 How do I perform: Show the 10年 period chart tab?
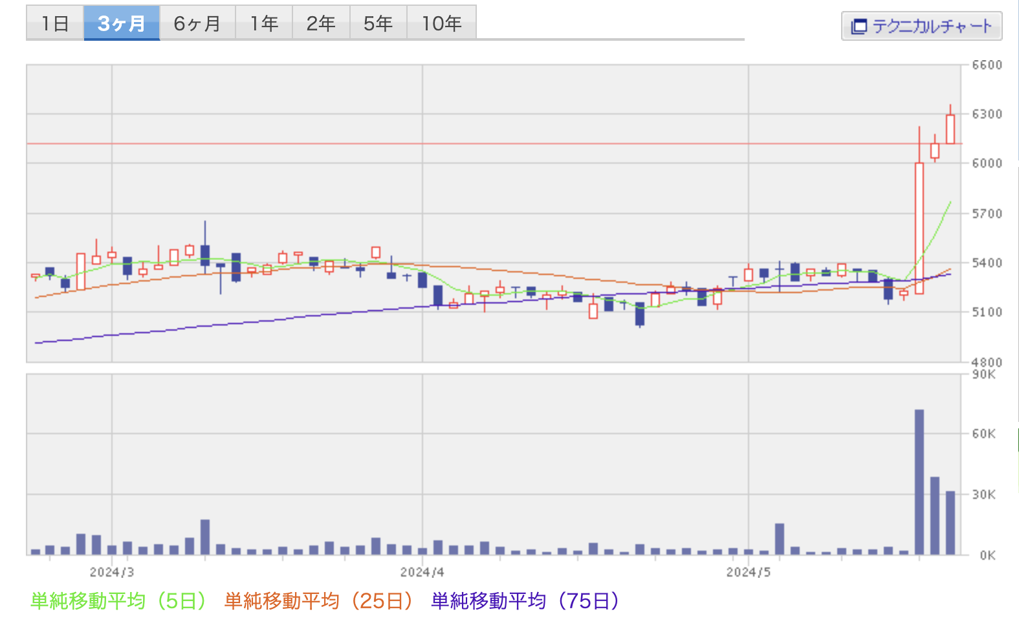tap(441, 23)
